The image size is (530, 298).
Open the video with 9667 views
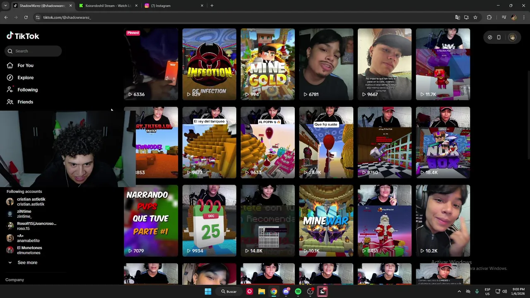(x=384, y=64)
